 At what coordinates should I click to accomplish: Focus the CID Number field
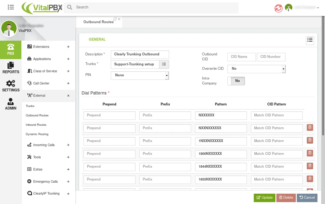pos(271,57)
